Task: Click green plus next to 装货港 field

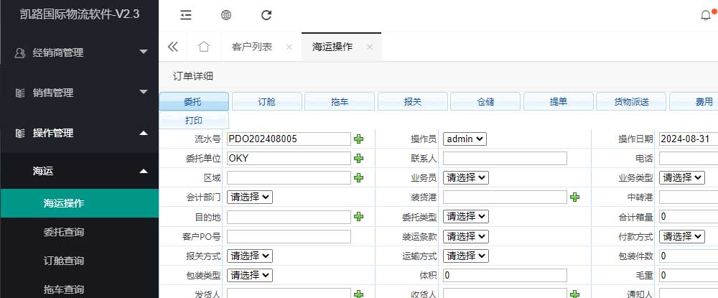Action: tap(574, 197)
